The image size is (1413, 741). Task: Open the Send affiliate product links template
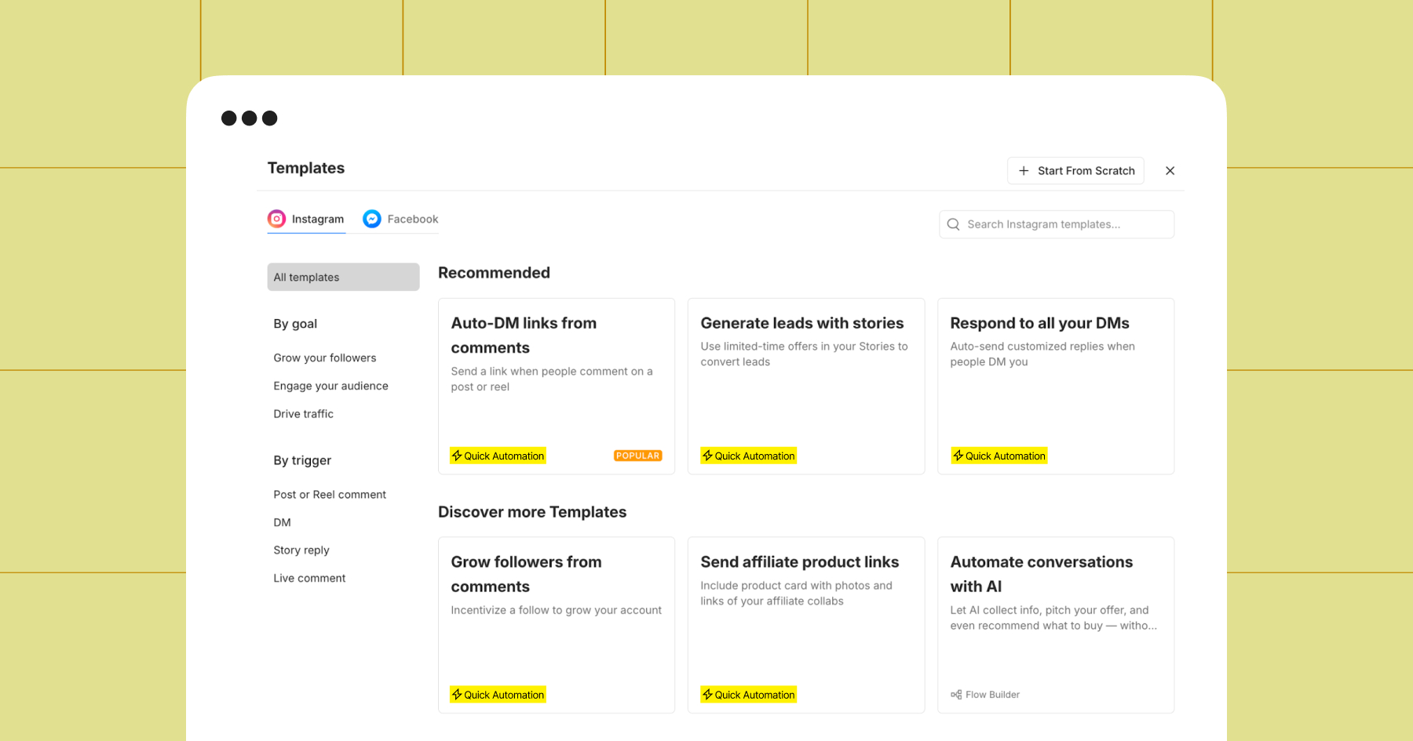pos(806,625)
